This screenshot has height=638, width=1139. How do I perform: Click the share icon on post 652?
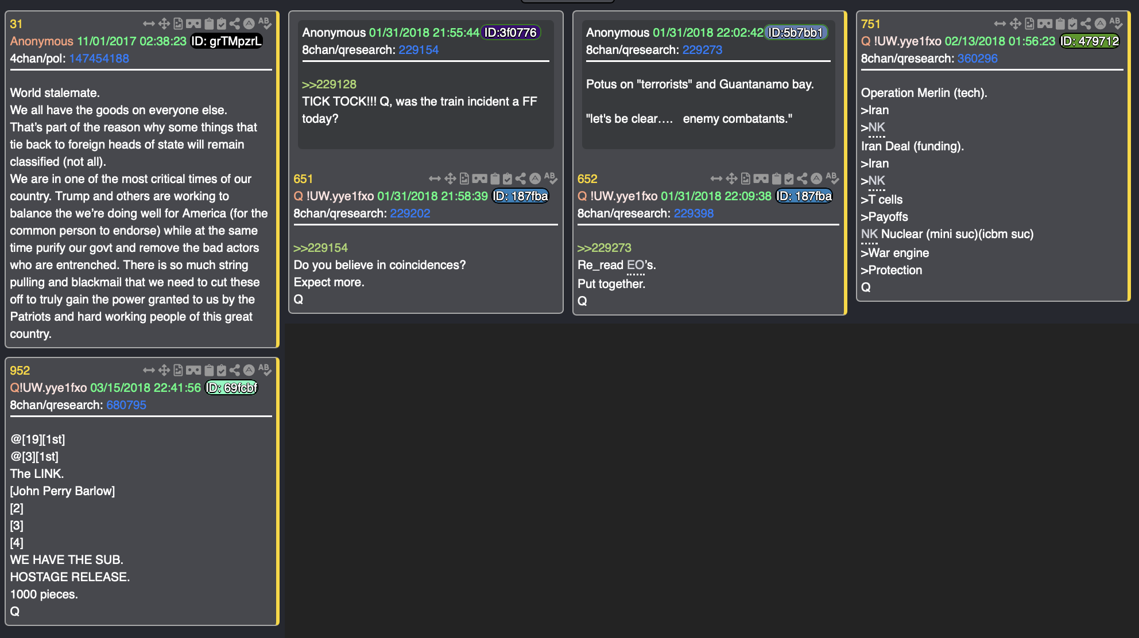pyautogui.click(x=801, y=178)
